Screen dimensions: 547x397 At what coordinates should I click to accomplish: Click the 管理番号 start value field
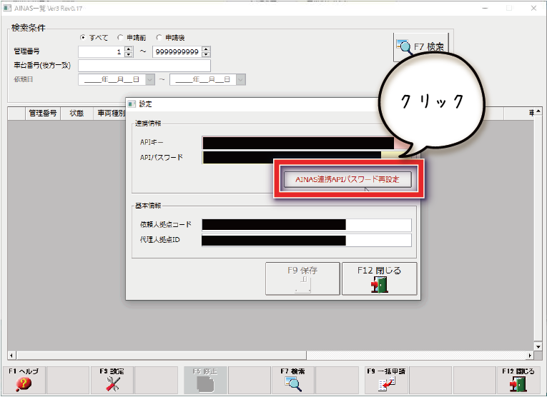tap(101, 52)
